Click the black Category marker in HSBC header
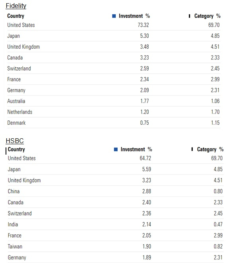 [192, 149]
